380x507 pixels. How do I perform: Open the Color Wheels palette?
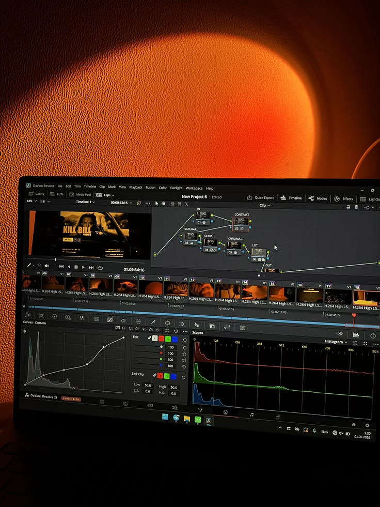[x=54, y=316]
